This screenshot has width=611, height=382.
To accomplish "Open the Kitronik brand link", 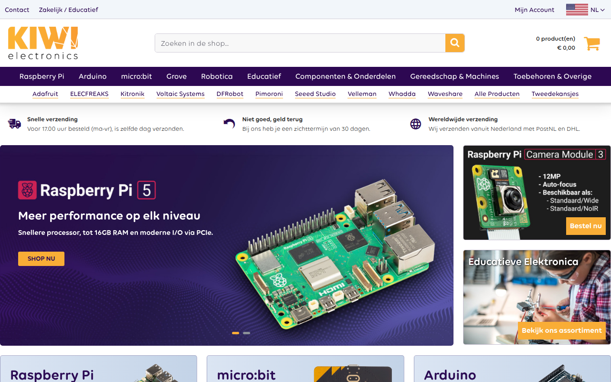I will 132,94.
